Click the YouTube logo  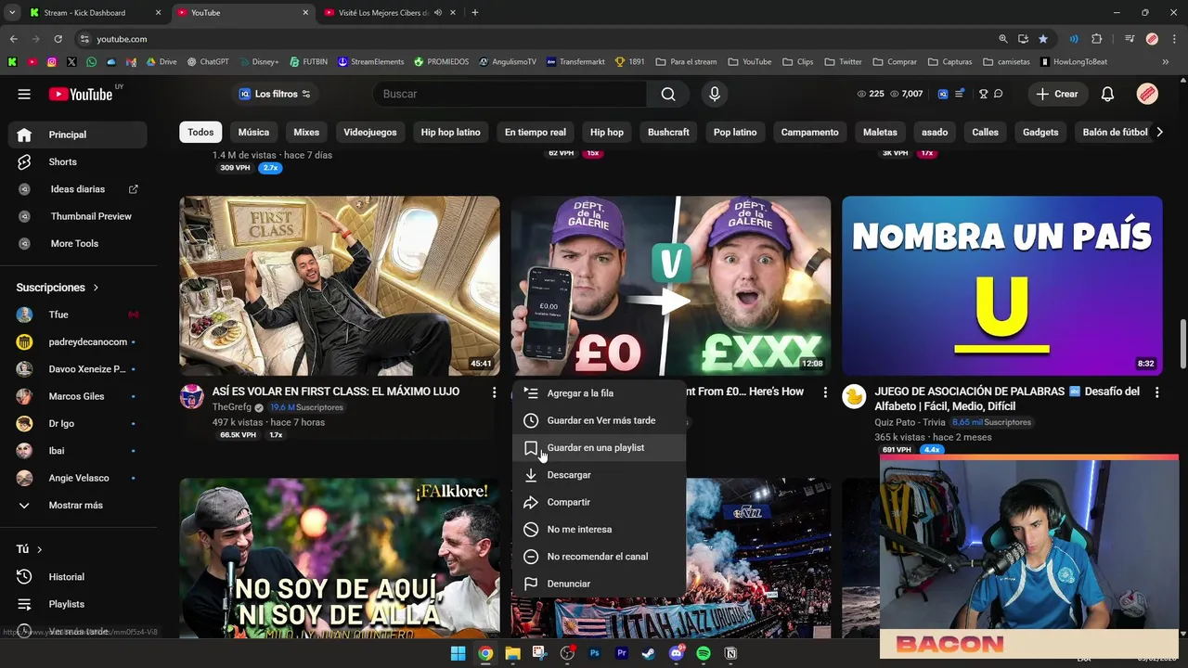(81, 94)
